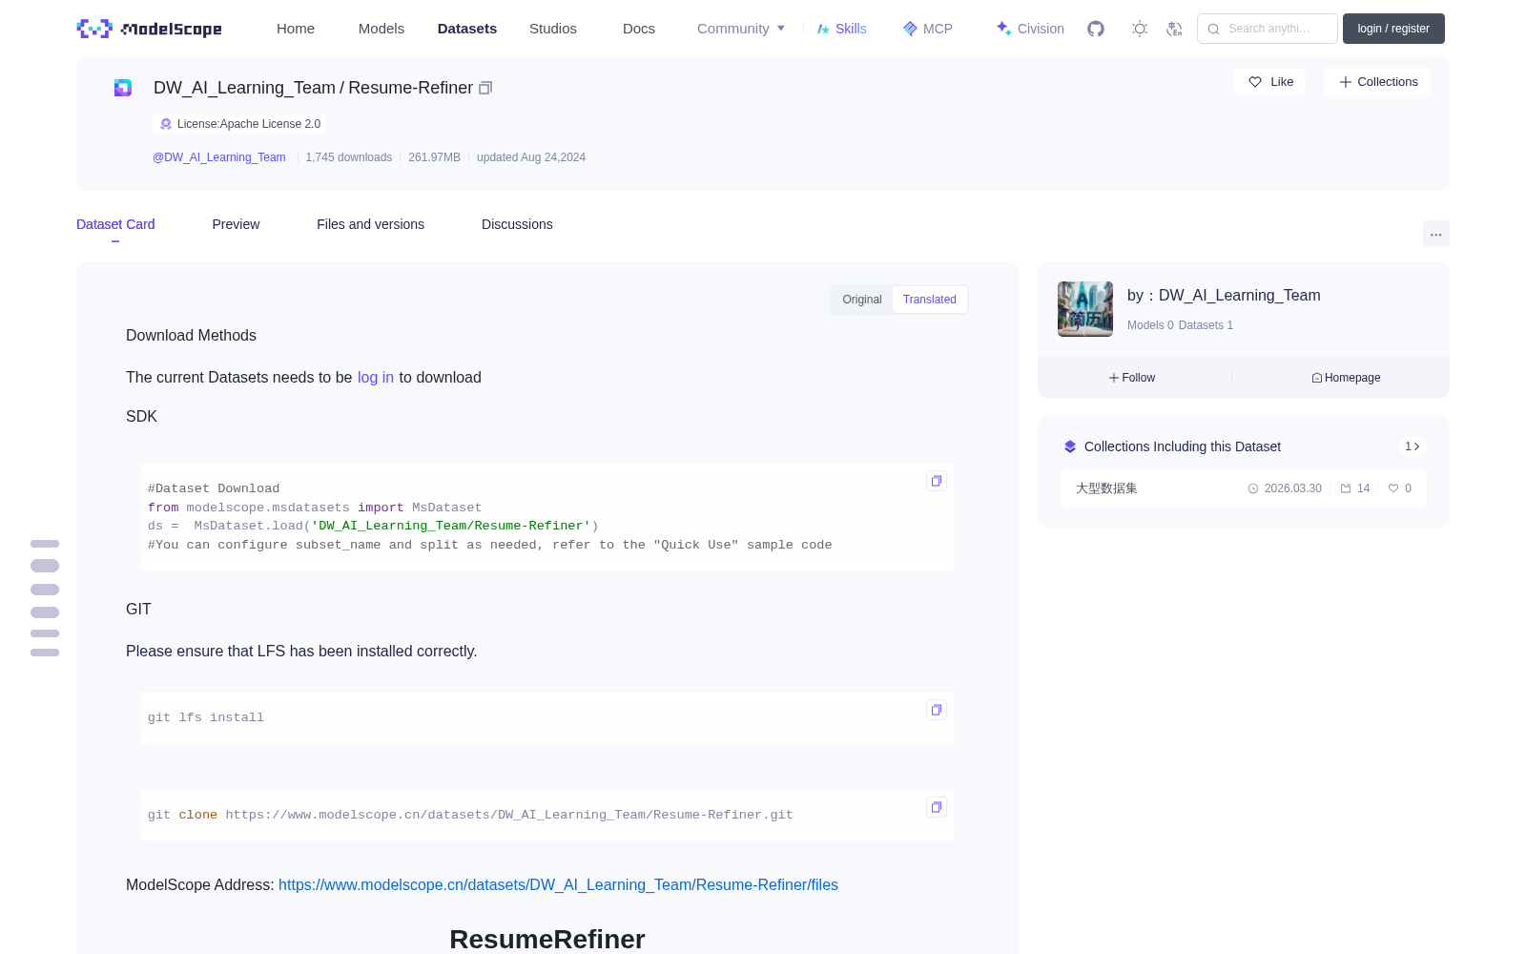
Task: Switch to the Preview tab
Action: tap(236, 224)
